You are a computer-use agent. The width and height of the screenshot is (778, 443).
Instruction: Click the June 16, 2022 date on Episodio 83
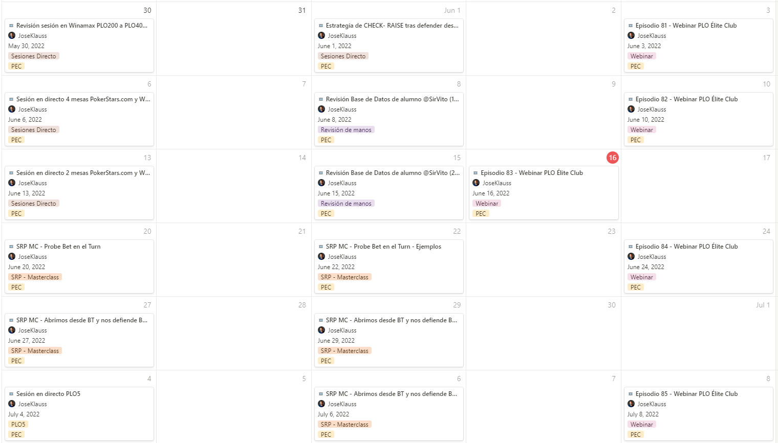pos(491,193)
